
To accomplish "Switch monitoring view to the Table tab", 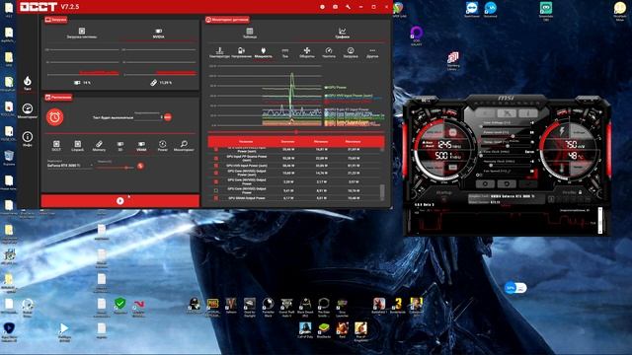I will coord(250,33).
